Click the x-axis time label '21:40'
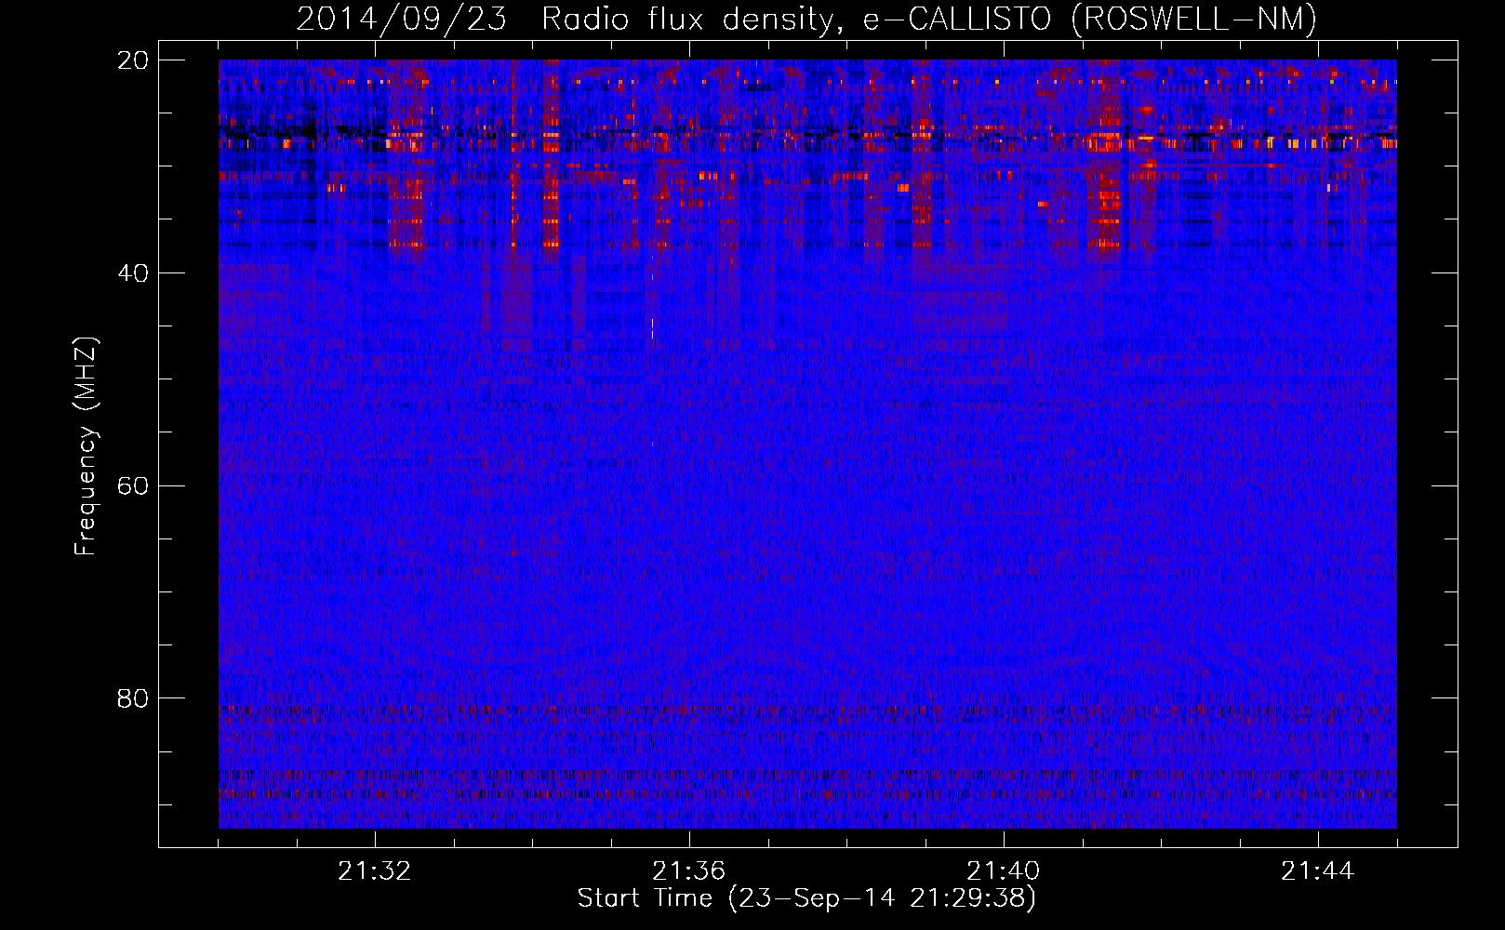Screen dimensions: 1505x930 coord(1004,871)
